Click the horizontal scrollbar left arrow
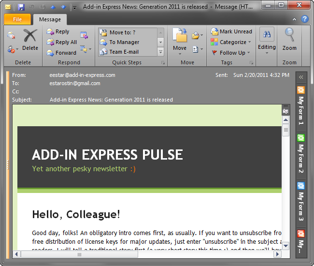Image resolution: width=314 pixels, height=266 pixels. (16, 254)
